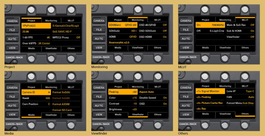Select Cam Position C entry
Viewport: 265px width, 136px height.
point(36,104)
